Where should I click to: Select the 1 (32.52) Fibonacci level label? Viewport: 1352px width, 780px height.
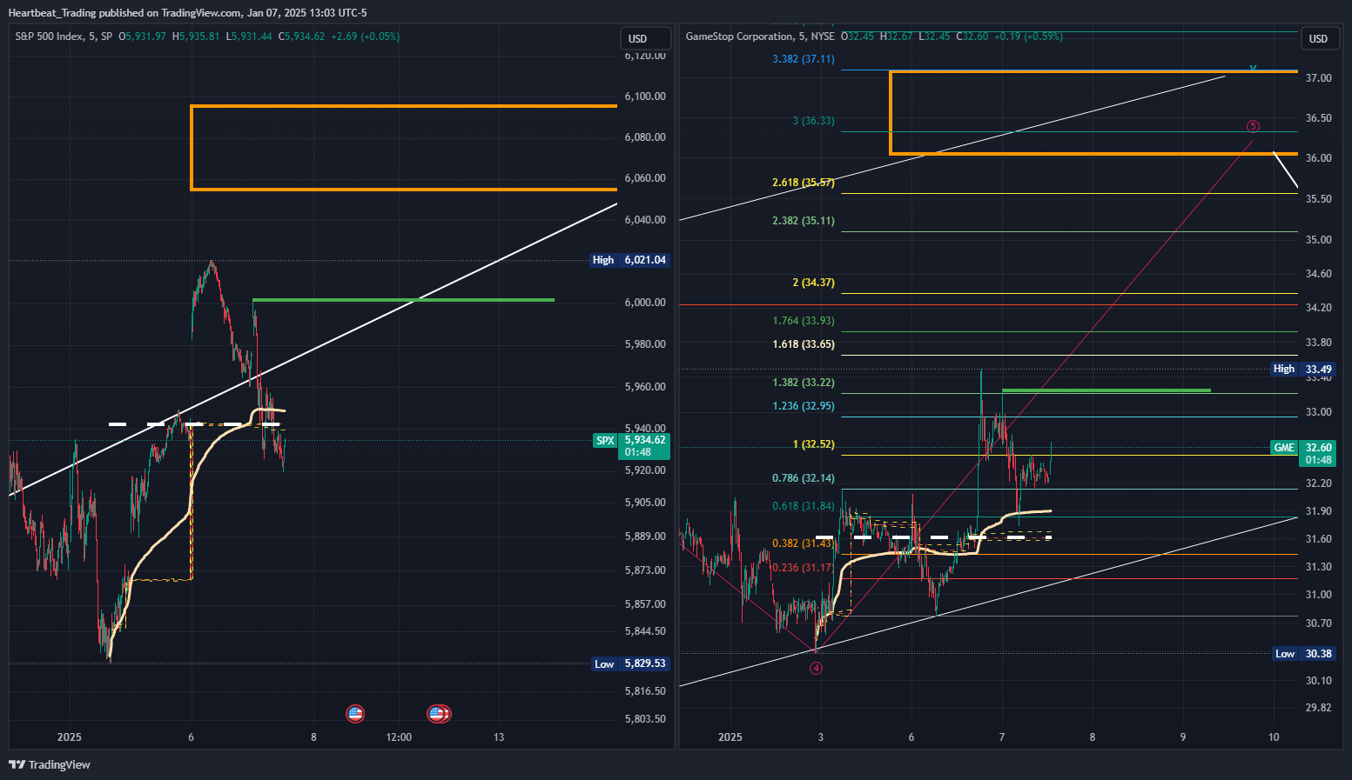813,444
